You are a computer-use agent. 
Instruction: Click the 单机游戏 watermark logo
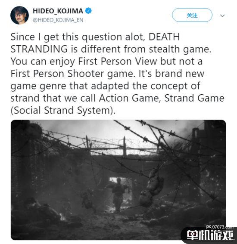[210, 235]
